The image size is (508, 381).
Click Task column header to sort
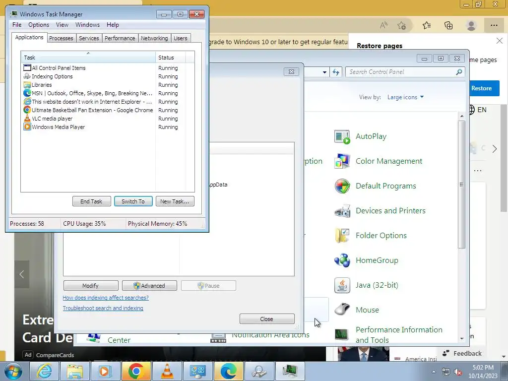(x=88, y=57)
